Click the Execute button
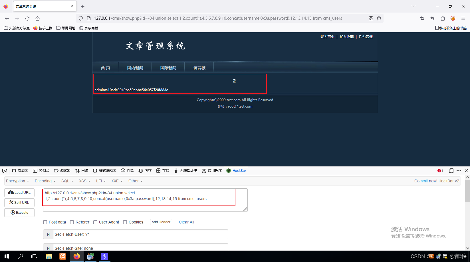This screenshot has width=470, height=262. click(x=19, y=213)
